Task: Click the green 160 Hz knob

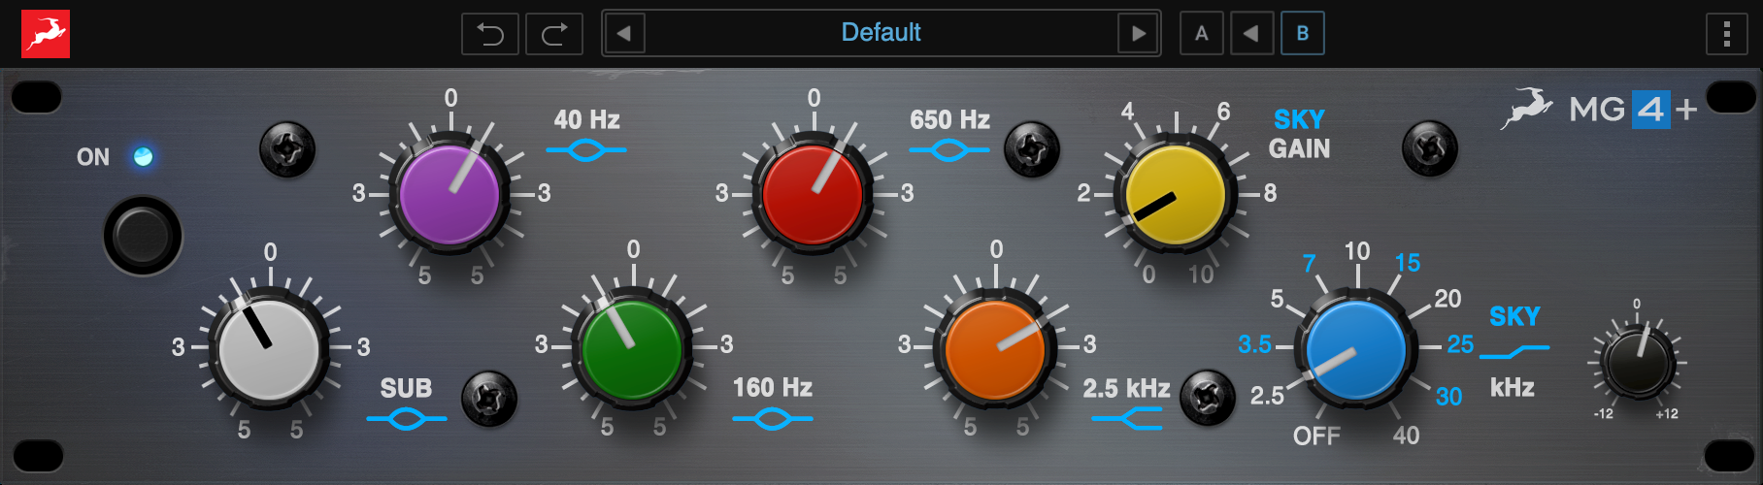Action: 632,347
